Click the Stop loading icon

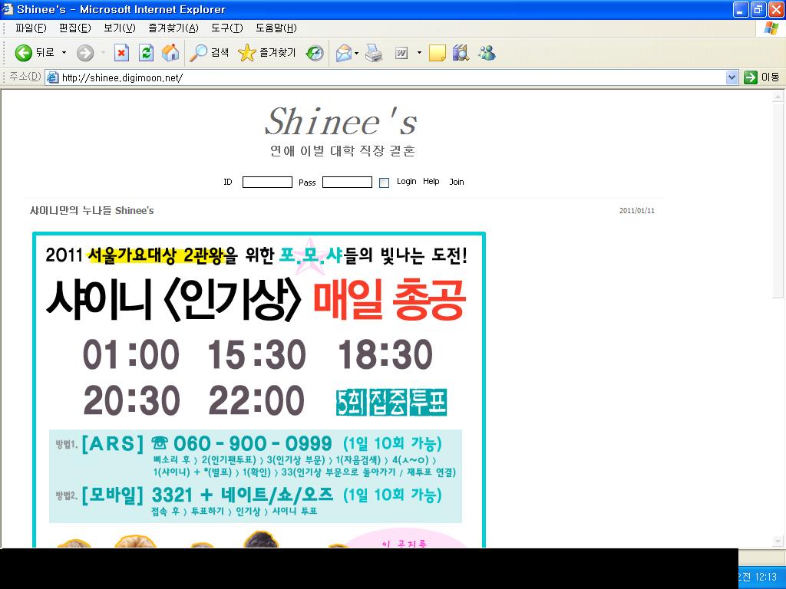pyautogui.click(x=121, y=53)
